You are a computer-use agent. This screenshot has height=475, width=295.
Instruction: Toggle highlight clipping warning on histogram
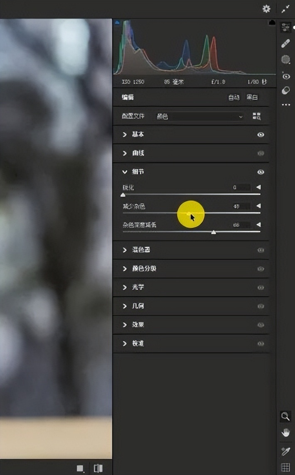click(272, 22)
